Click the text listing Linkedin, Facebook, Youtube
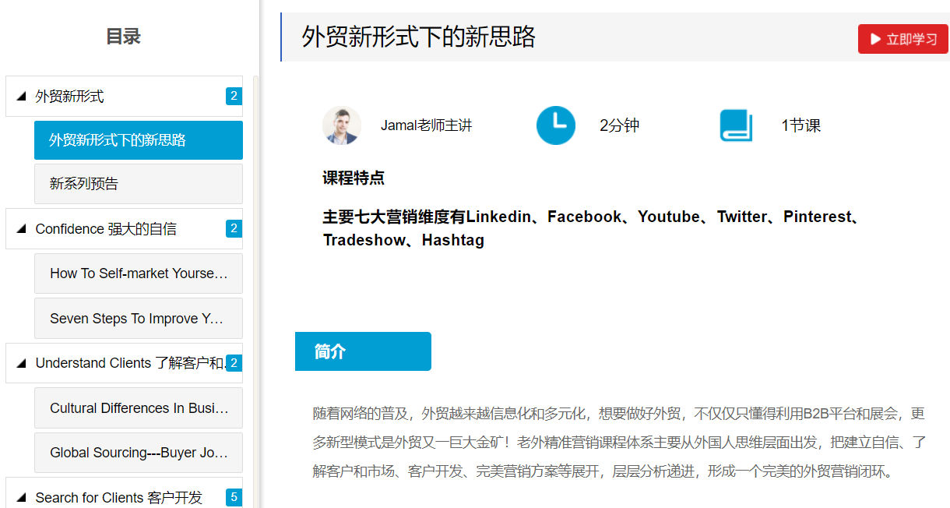The width and height of the screenshot is (950, 508). (x=592, y=228)
